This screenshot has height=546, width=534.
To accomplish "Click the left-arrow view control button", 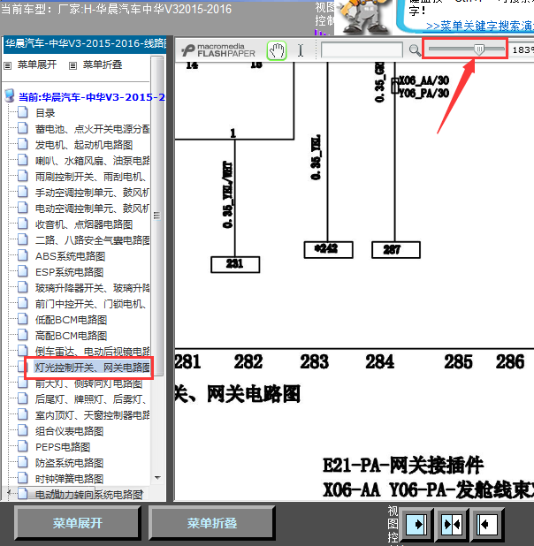I will 486,524.
